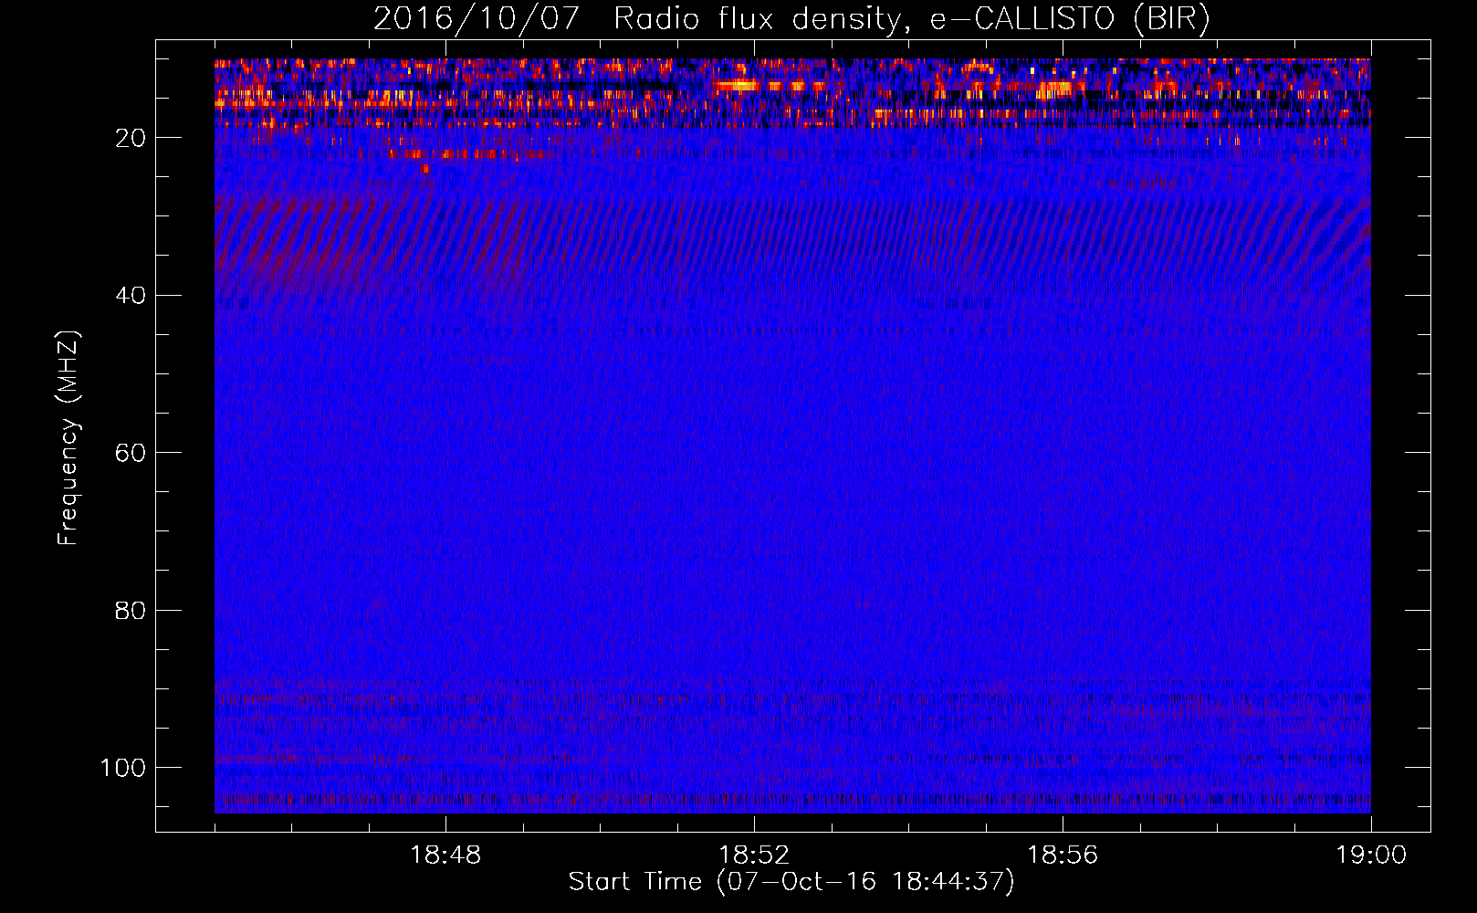Click the 18:52 time tick label
Viewport: 1477px width, 913px height.
(754, 855)
